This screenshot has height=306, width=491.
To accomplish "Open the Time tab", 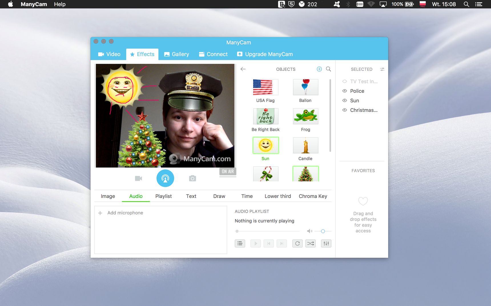I will (x=247, y=196).
